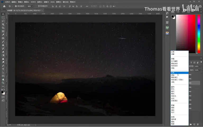
Task: Open the Move tool preset picker arrow
Action: pos(12,6)
